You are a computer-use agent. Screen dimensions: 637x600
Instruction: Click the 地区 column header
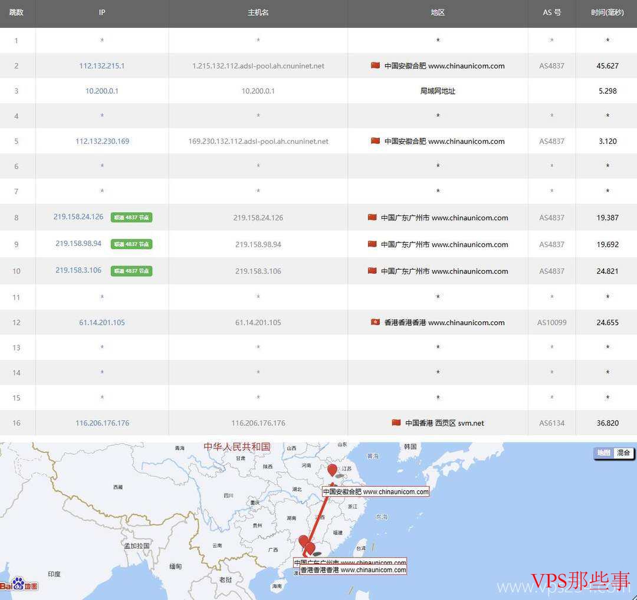[x=438, y=12]
